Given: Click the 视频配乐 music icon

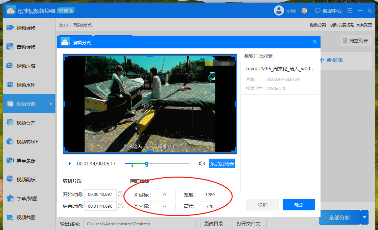Looking at the screenshot, I should tap(10, 179).
